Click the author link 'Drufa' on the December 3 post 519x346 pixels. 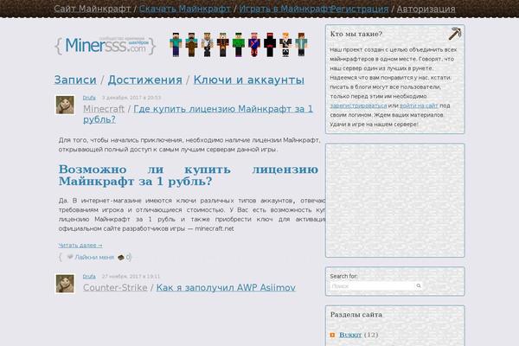point(89,98)
